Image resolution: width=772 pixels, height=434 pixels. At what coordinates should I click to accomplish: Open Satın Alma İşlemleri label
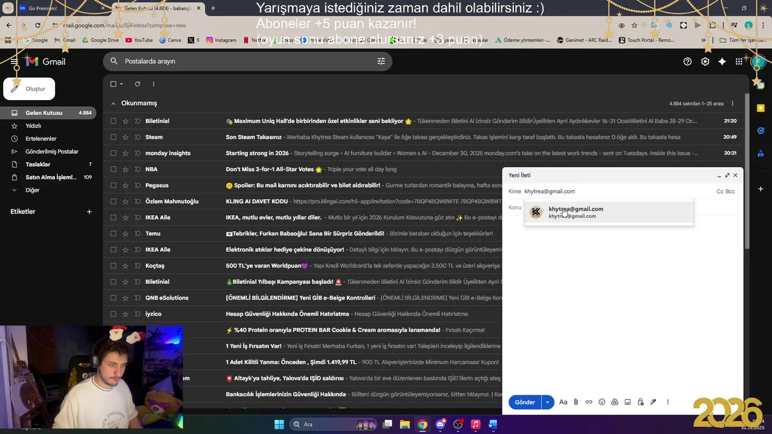pyautogui.click(x=48, y=177)
